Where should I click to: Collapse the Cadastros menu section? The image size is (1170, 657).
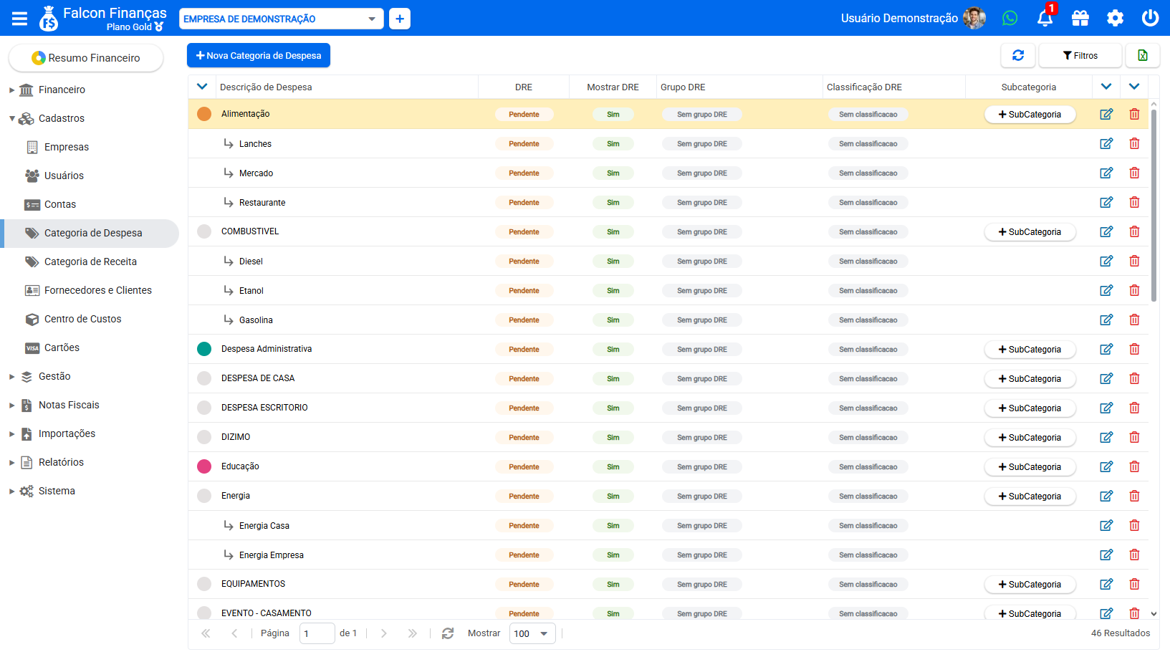coord(11,119)
